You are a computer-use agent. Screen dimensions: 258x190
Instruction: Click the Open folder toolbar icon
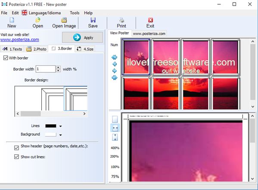[38, 20]
